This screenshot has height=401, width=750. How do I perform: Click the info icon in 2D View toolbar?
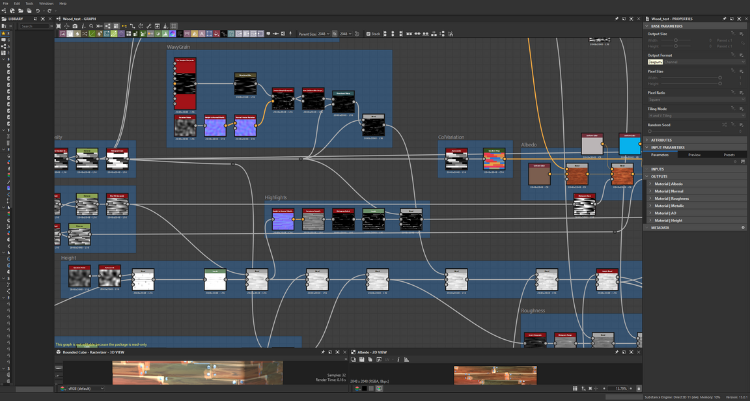398,359
